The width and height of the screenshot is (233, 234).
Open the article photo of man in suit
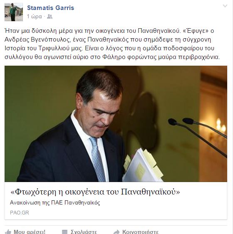point(116,124)
